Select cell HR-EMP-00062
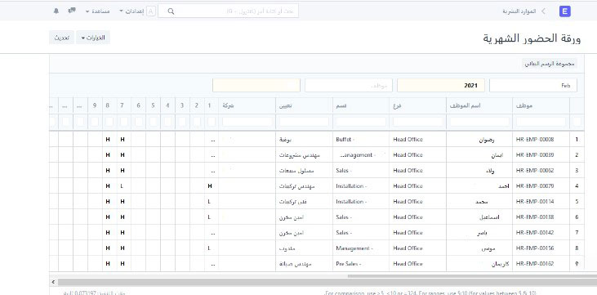This screenshot has height=295, width=597. pos(541,170)
